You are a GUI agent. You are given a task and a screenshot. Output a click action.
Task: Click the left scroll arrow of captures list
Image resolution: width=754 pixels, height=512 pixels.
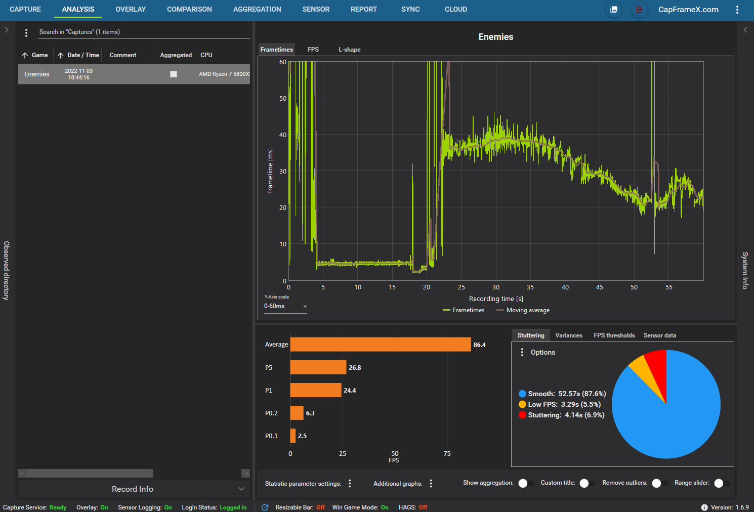pyautogui.click(x=22, y=474)
